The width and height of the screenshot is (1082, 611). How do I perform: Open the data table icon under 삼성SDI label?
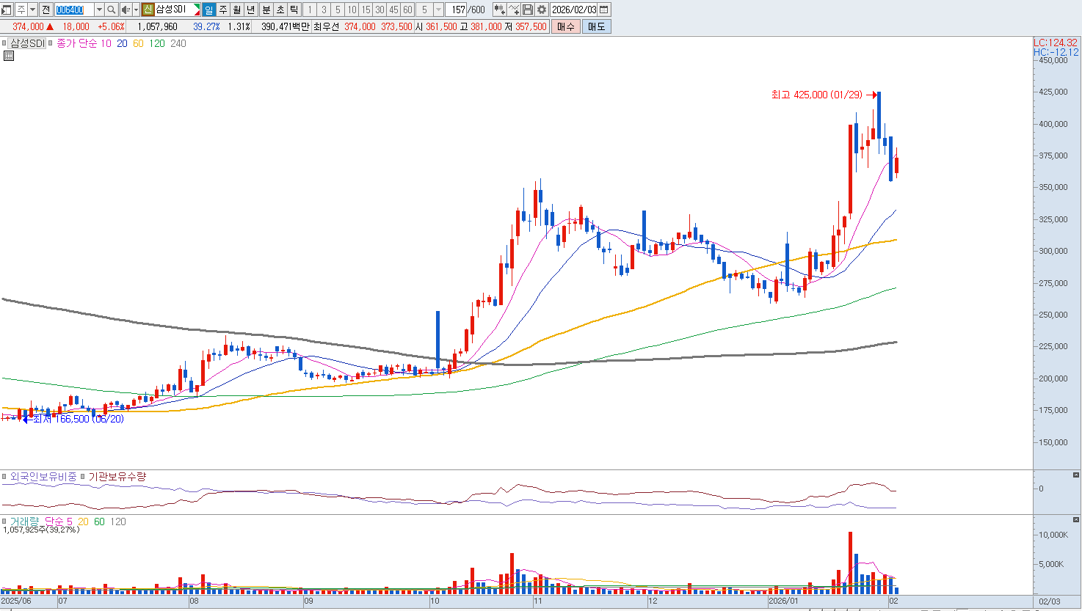click(9, 56)
